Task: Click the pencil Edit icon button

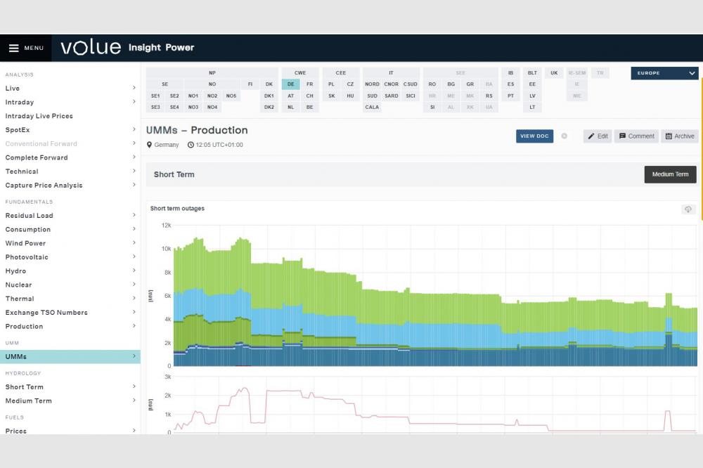Action: coord(591,136)
